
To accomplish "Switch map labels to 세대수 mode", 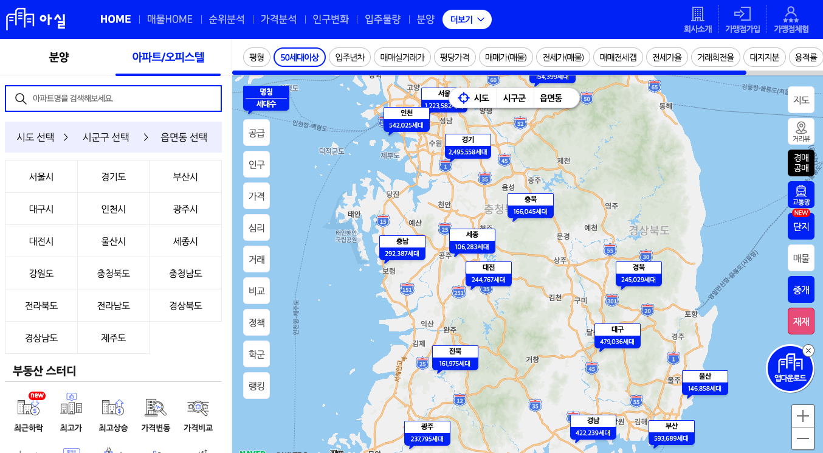I will tap(266, 103).
